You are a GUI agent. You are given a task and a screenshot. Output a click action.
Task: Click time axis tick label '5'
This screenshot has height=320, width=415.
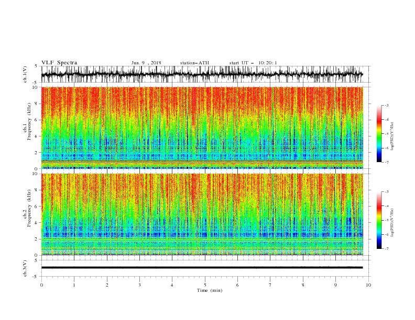tap(205, 285)
